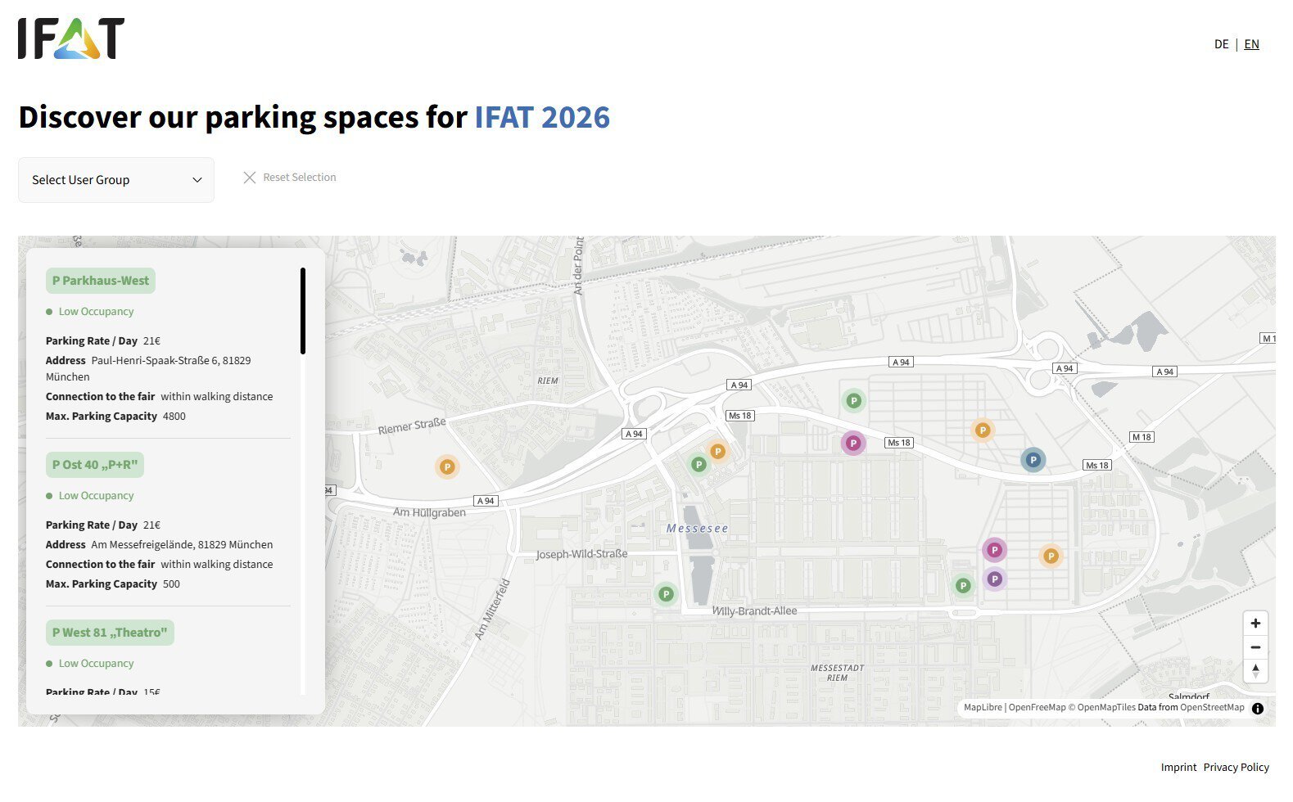Click Max. Parking Capacity 4800 value
This screenshot has height=802, width=1293.
click(x=174, y=417)
